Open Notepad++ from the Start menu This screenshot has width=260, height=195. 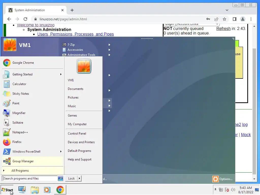coord(33,132)
